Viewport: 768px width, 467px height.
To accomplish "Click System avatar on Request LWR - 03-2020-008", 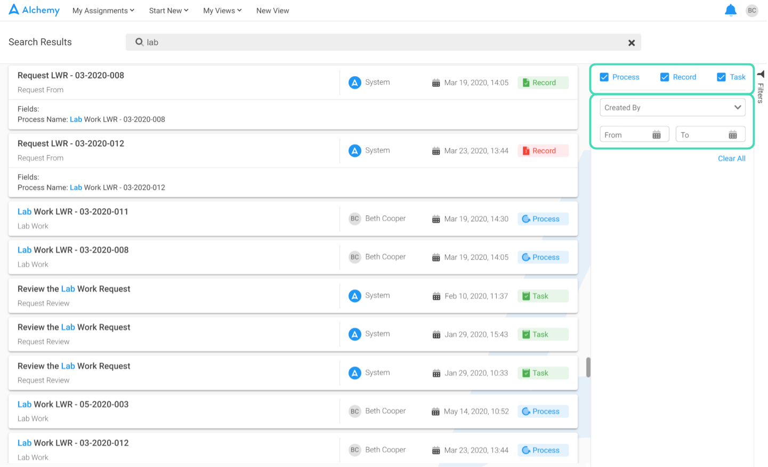I will click(x=355, y=83).
